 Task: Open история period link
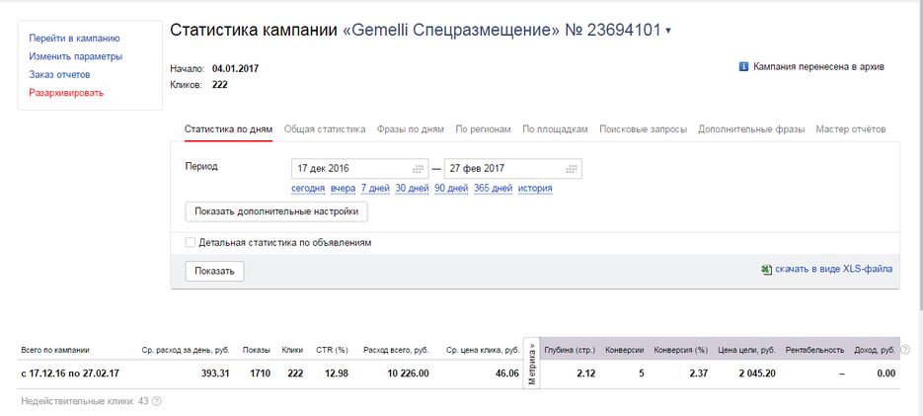pyautogui.click(x=535, y=189)
